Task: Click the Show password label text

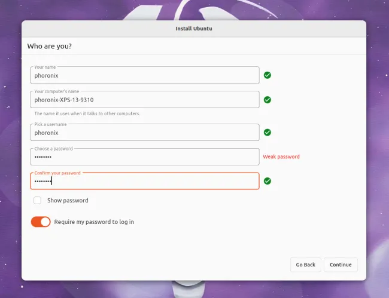Action: [68, 200]
